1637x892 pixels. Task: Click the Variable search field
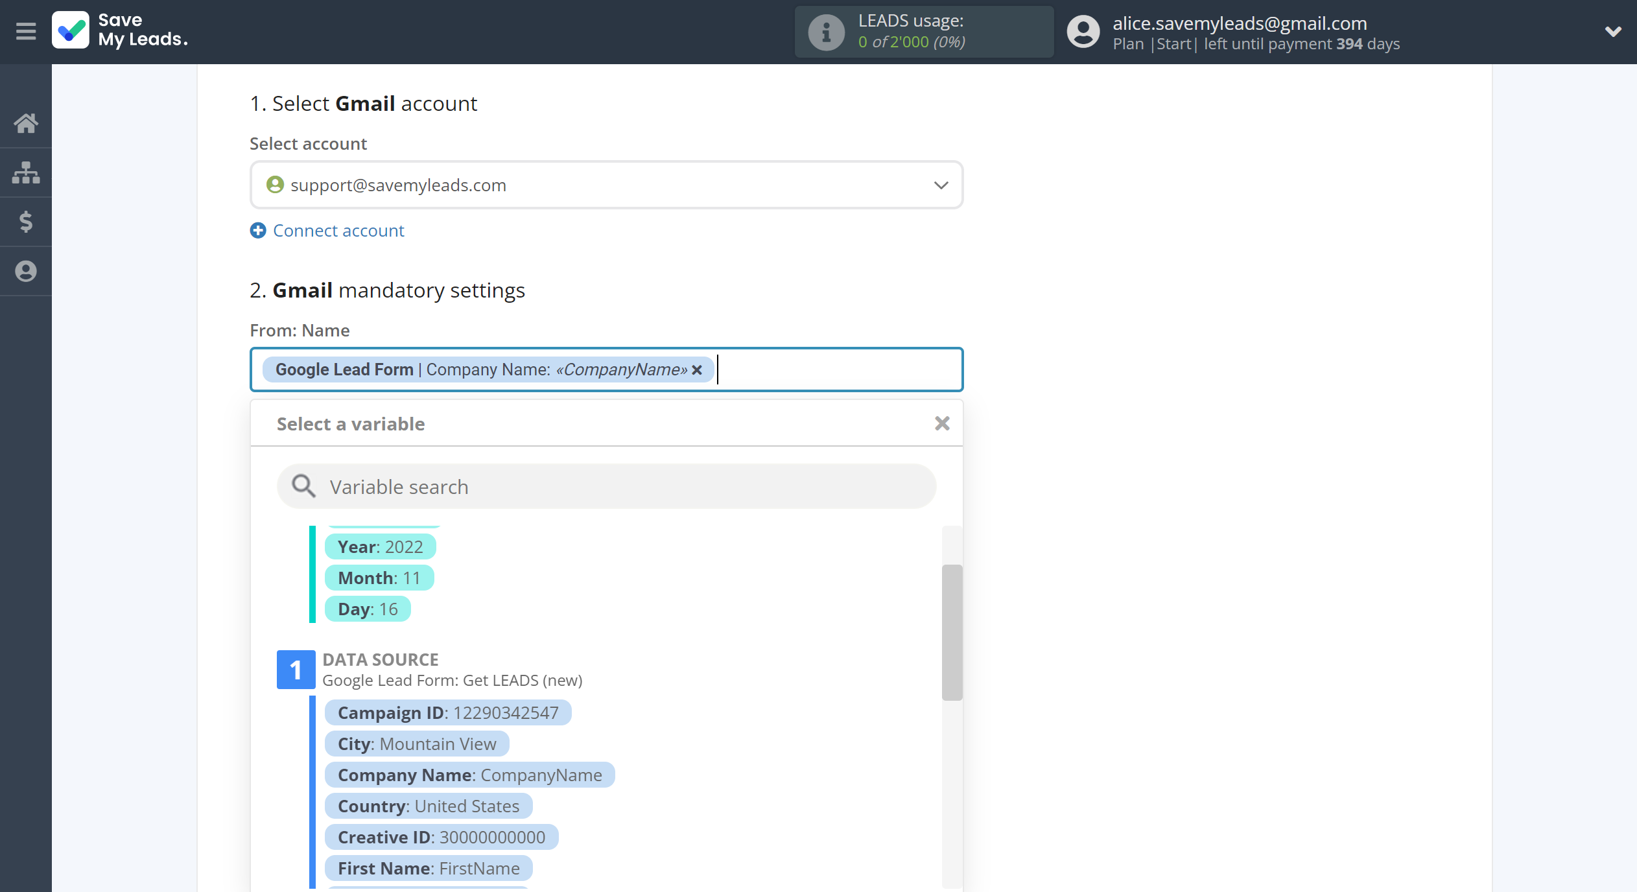click(x=606, y=486)
